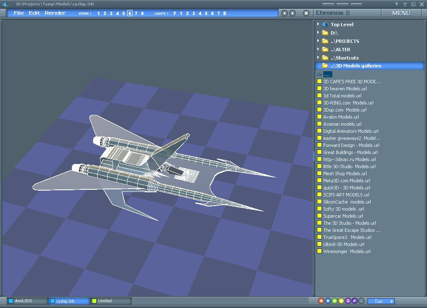The image size is (427, 308).
Task: Toggle light E in the lights row
Action: [225, 13]
